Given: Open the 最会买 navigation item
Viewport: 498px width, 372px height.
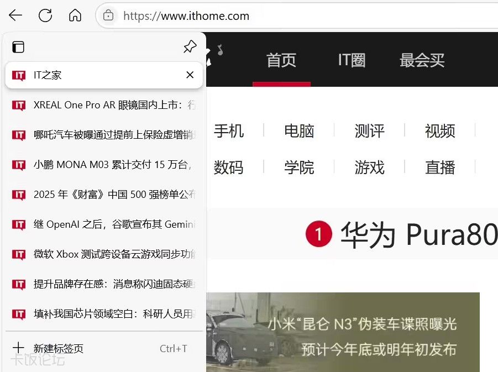Looking at the screenshot, I should tap(422, 60).
